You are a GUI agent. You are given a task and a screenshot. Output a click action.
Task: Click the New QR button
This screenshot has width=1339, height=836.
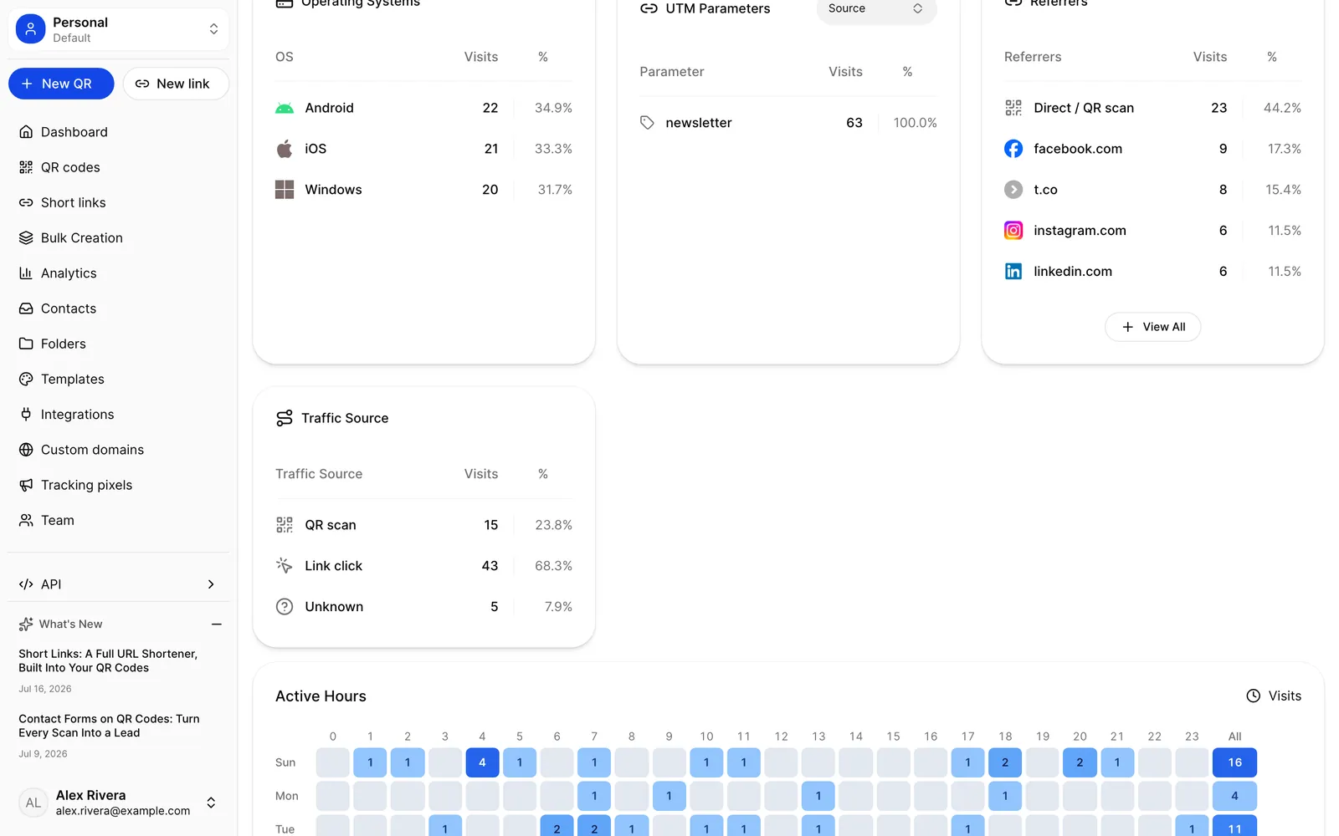click(x=61, y=84)
